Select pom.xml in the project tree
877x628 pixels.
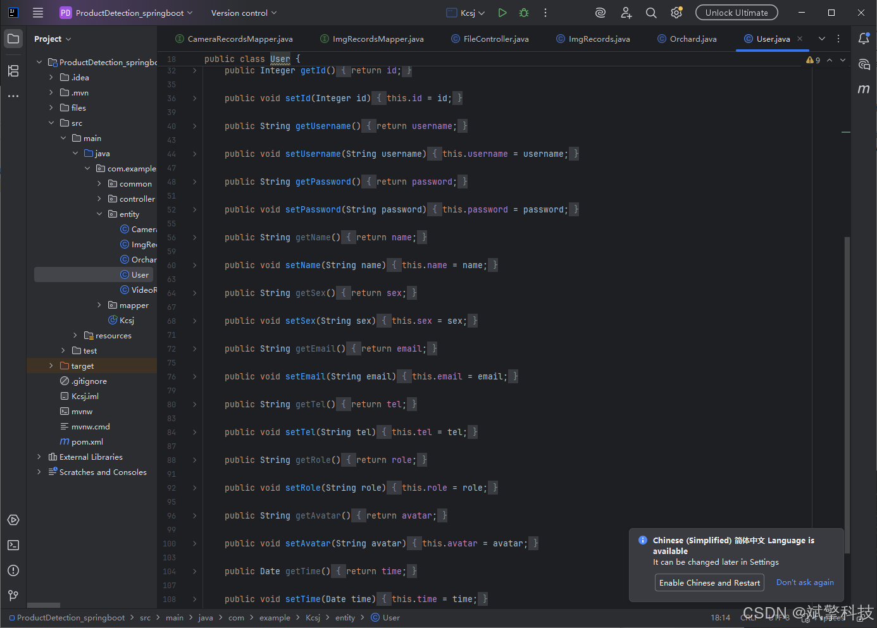(x=87, y=441)
